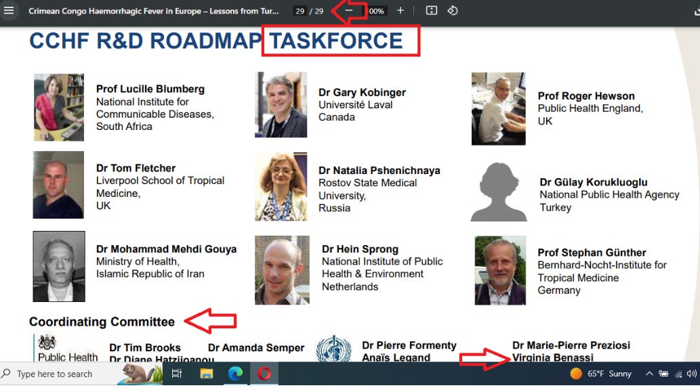The height and width of the screenshot is (390, 700).
Task: Launch Microsoft Edge from the taskbar
Action: coord(235,374)
